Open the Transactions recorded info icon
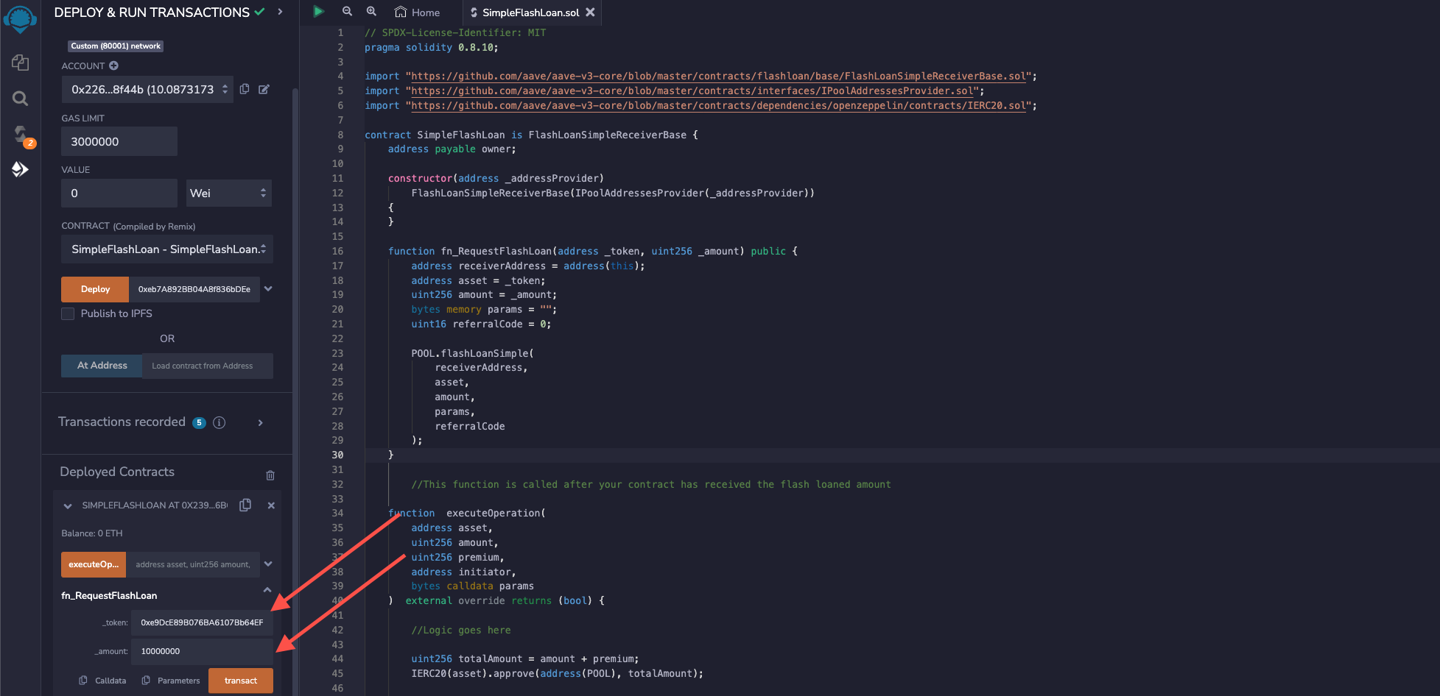The width and height of the screenshot is (1440, 696). point(219,422)
